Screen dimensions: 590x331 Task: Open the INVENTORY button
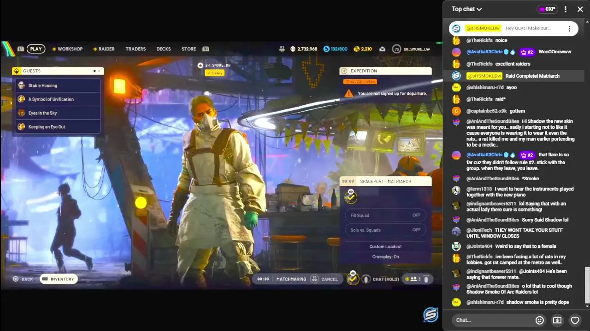point(59,279)
